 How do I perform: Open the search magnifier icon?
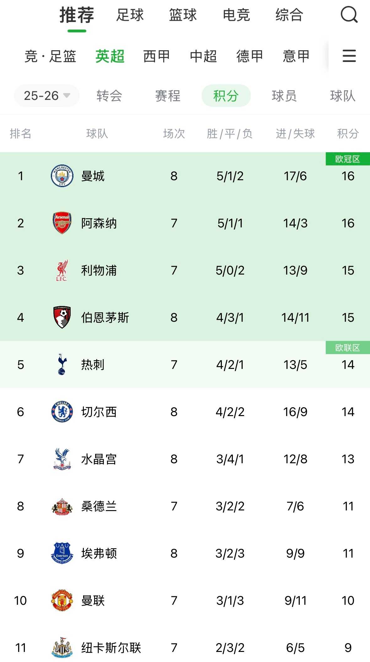349,14
